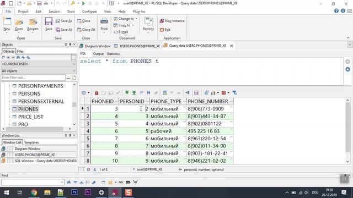Click the single record view icon in grid toolbar

click(165, 93)
